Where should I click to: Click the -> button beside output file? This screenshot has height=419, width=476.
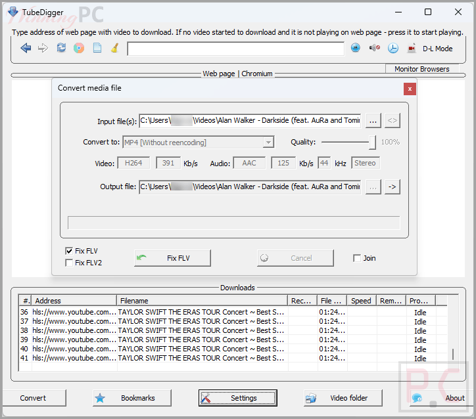[393, 187]
